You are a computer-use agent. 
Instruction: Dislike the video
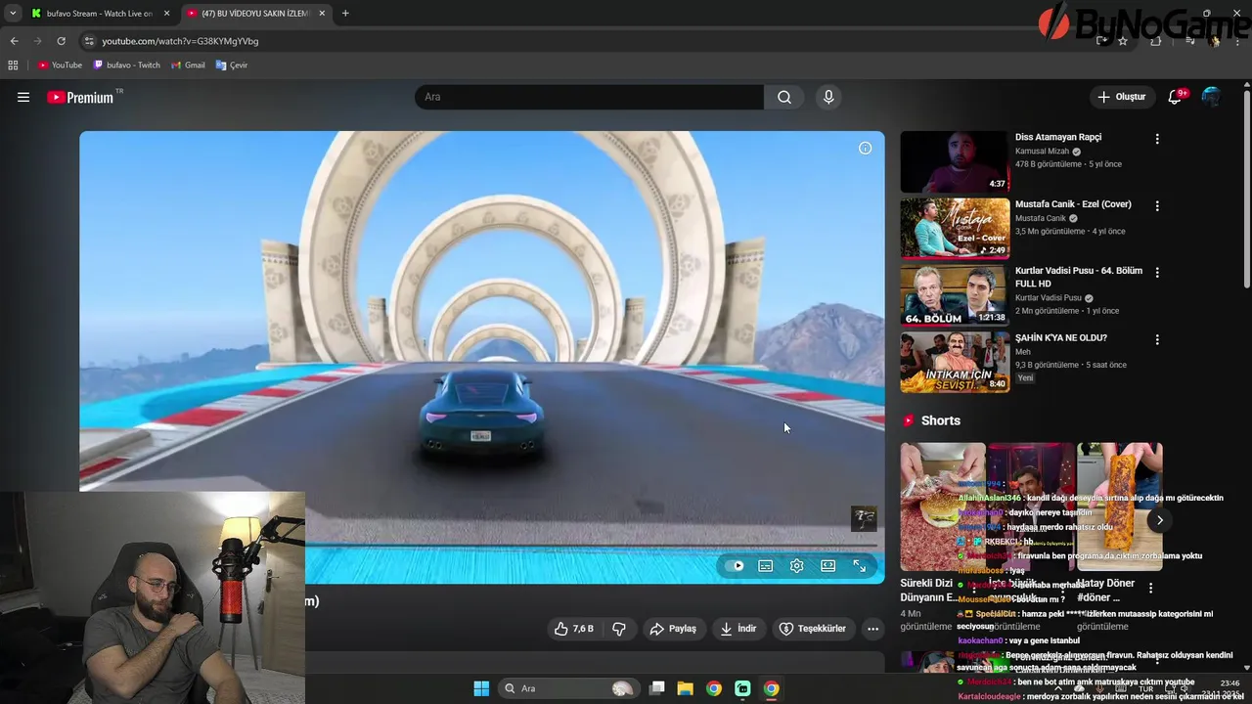(x=619, y=629)
